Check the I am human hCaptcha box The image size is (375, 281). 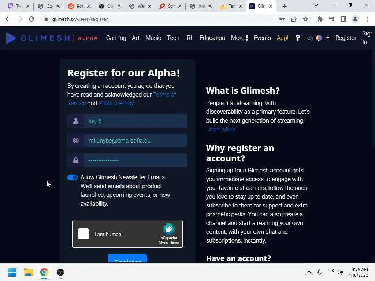point(83,234)
